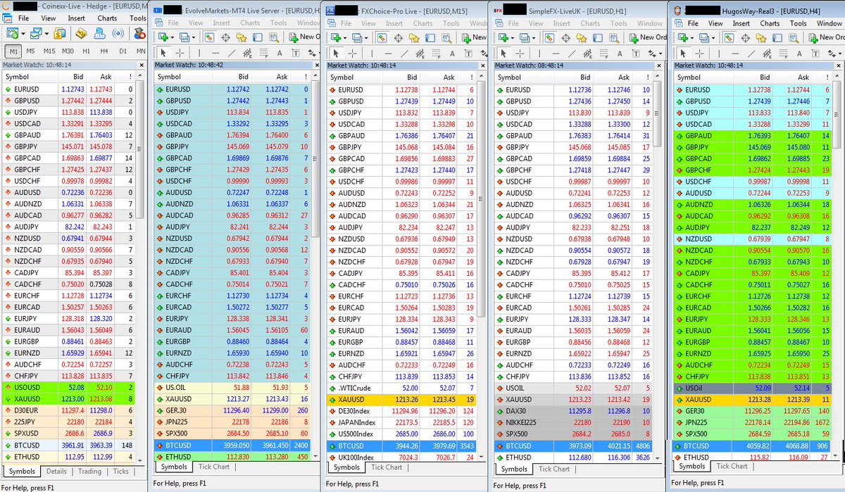Toggle Market Watch panel in HugosWay toolbar
Image resolution: width=845 pixels, height=492 pixels.
(x=729, y=37)
